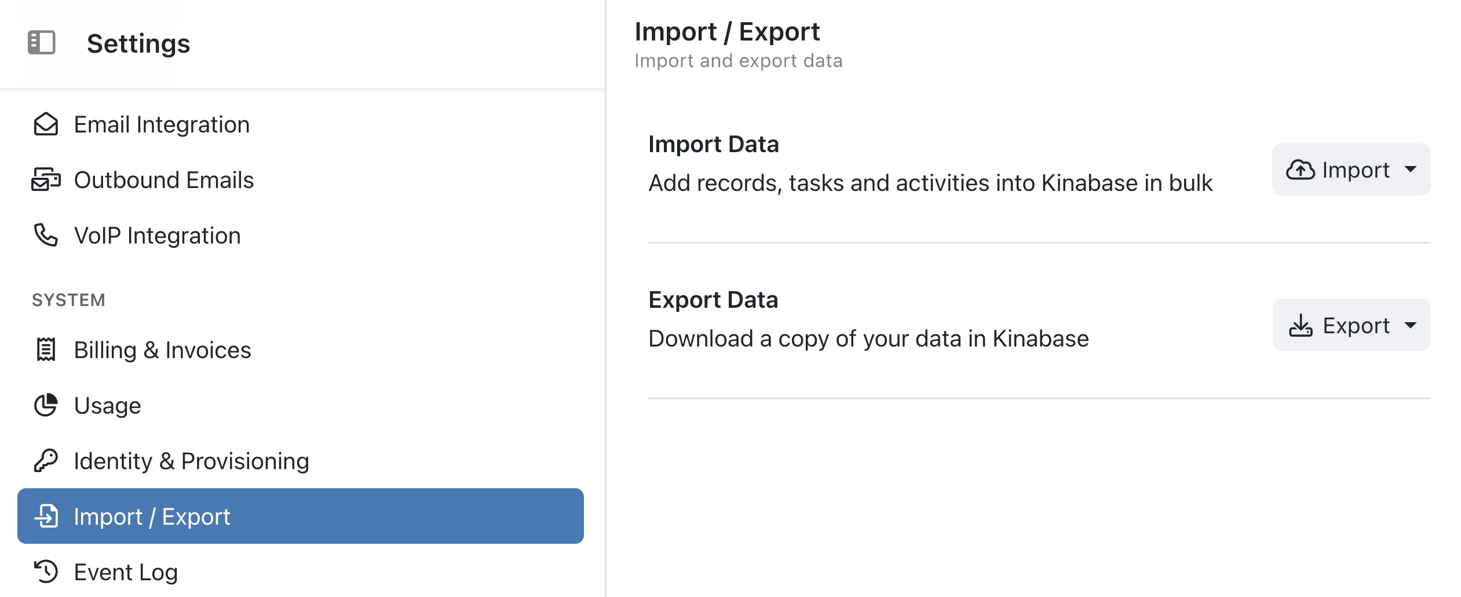Image resolution: width=1461 pixels, height=597 pixels.
Task: Click the Settings sidebar title
Action: click(138, 43)
